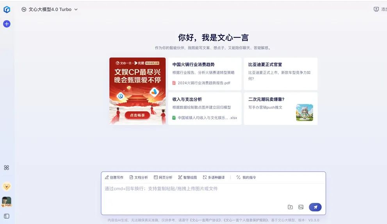The height and width of the screenshot is (224, 387).
Task: Click the chevron next to 4.0 Turbo
Action: [76, 9]
